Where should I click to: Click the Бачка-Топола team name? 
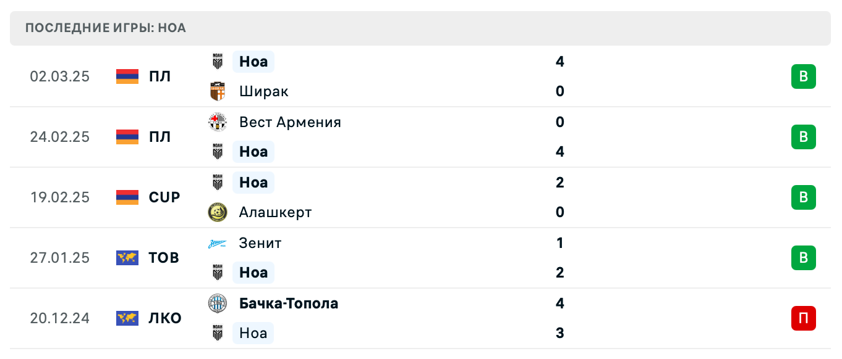289,303
